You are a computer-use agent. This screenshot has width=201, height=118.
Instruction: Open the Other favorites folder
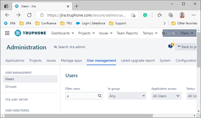[x=184, y=23]
